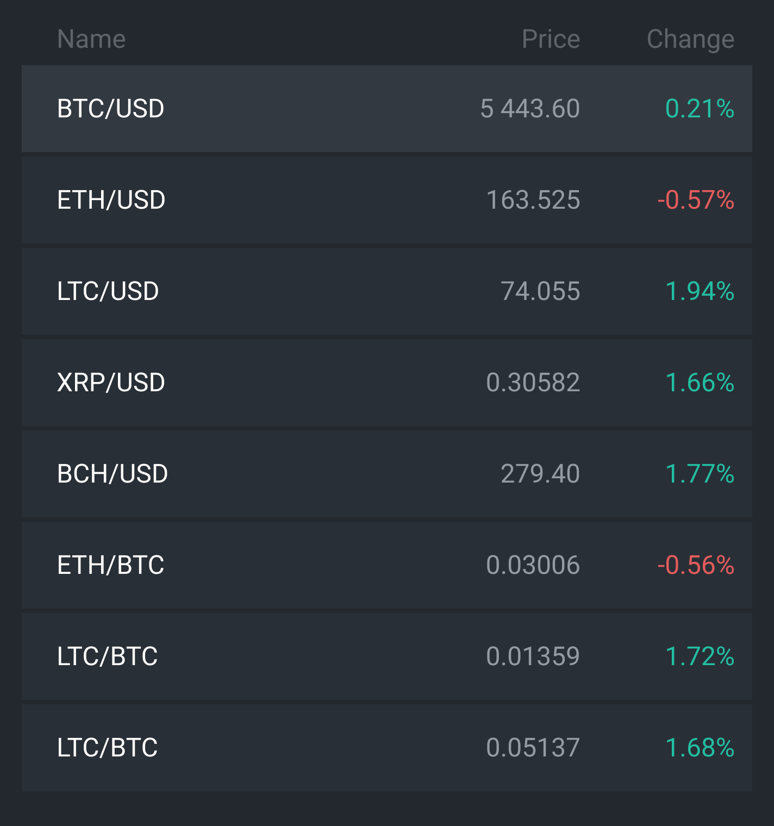The height and width of the screenshot is (826, 774).
Task: Click the 0.30582 XRP price
Action: 533,383
